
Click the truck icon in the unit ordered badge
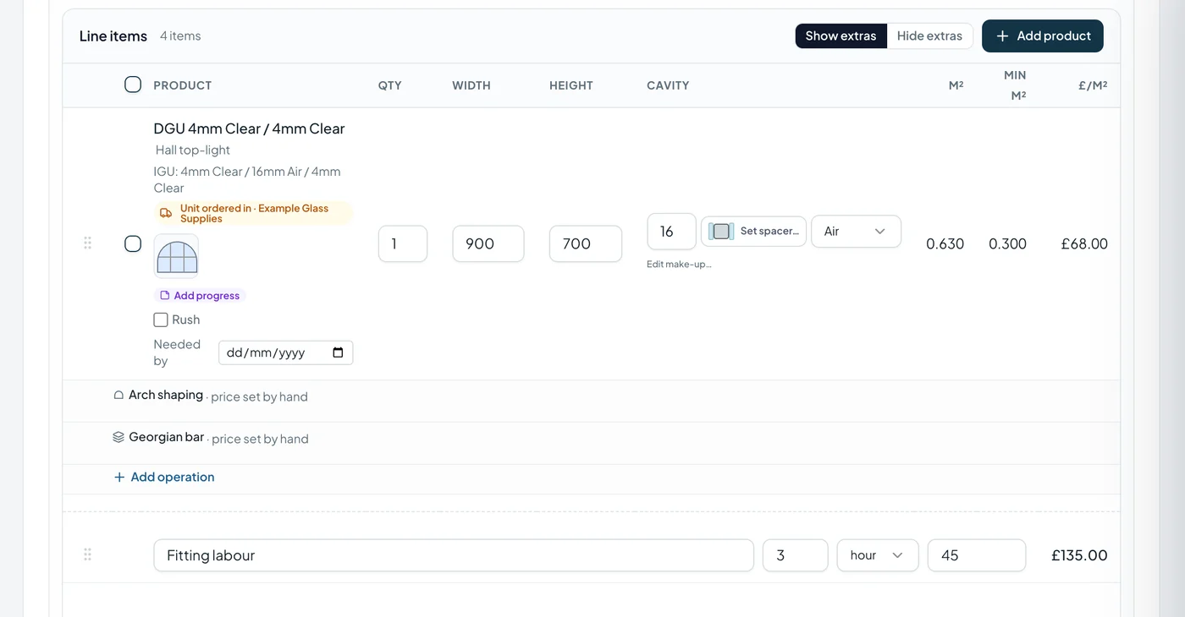click(x=166, y=213)
